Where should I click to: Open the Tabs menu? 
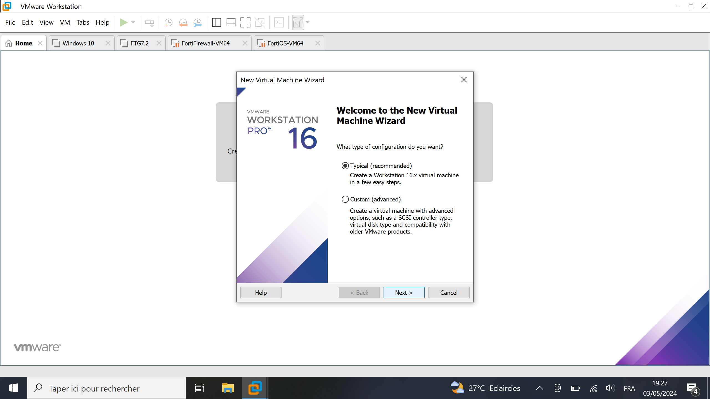coord(83,22)
